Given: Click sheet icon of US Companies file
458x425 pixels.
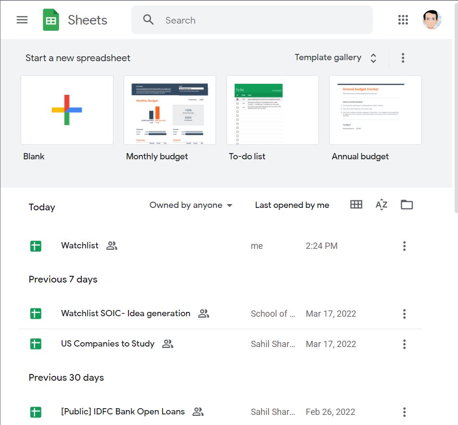Looking at the screenshot, I should click(x=36, y=344).
